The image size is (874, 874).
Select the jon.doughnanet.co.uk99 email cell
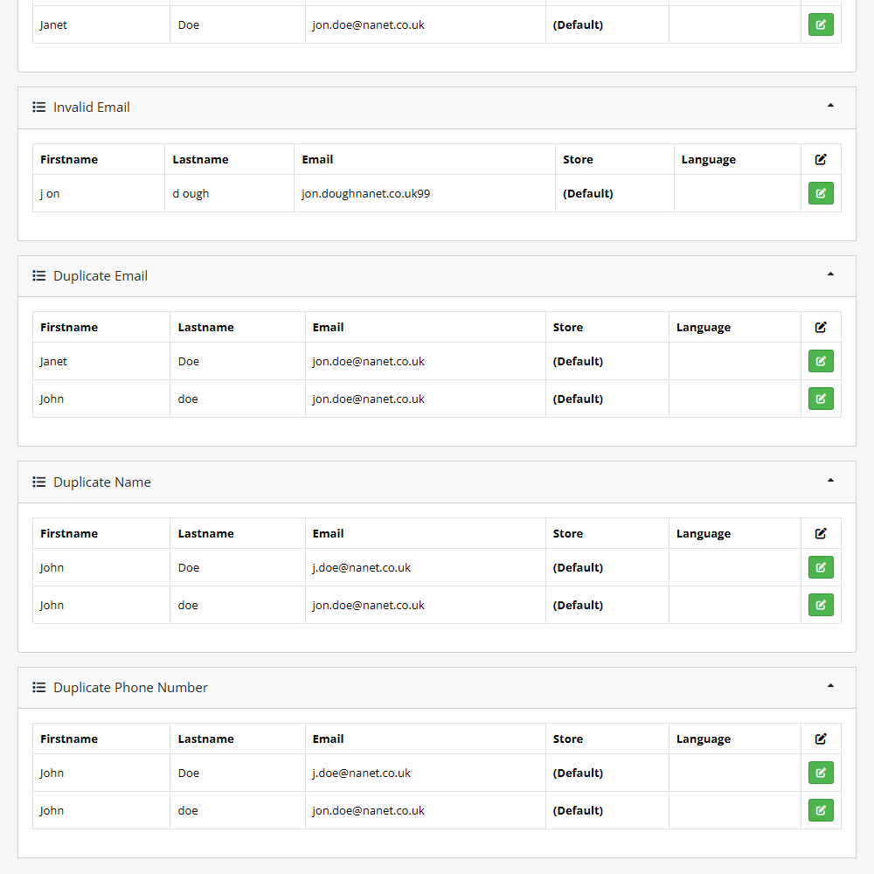point(366,194)
